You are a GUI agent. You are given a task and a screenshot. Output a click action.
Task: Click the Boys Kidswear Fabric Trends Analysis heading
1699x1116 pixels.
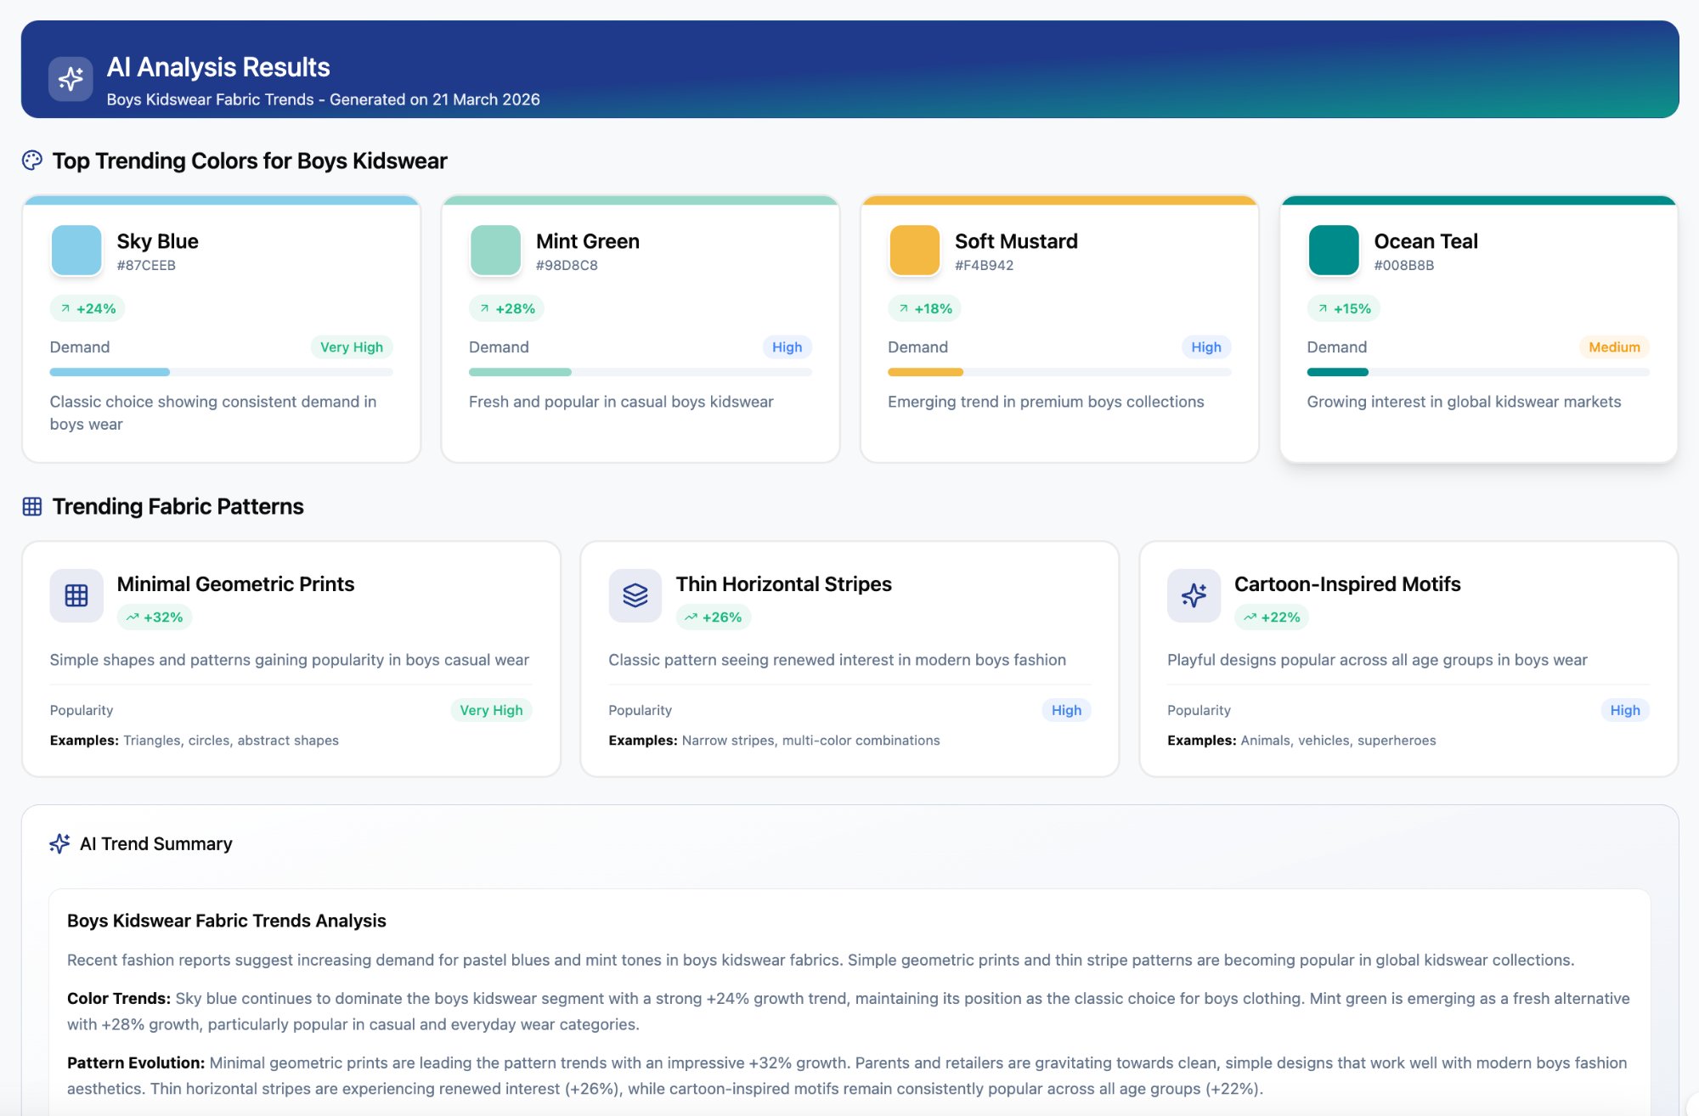click(x=226, y=921)
